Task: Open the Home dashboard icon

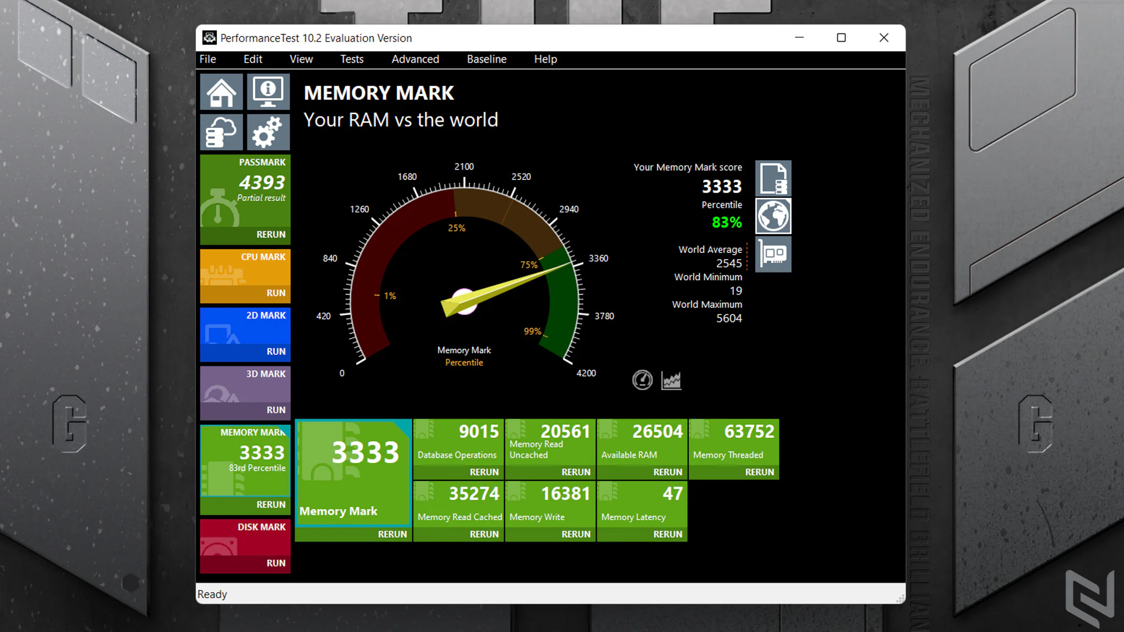Action: tap(221, 92)
